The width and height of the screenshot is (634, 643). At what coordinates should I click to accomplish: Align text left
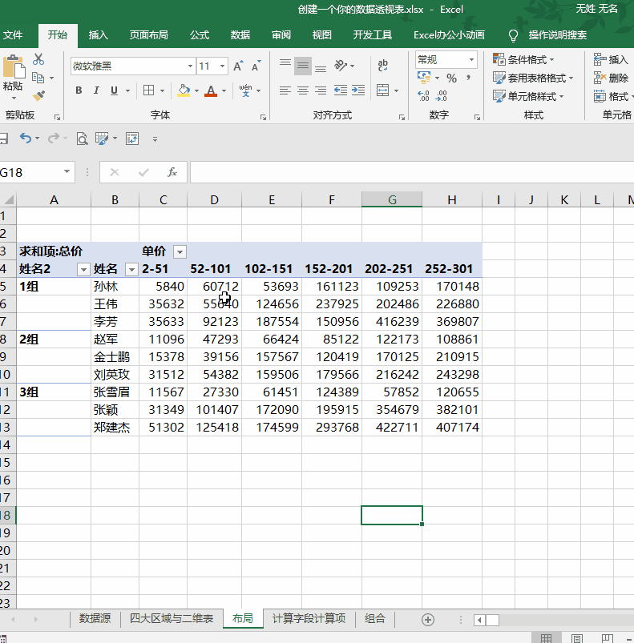coord(285,90)
